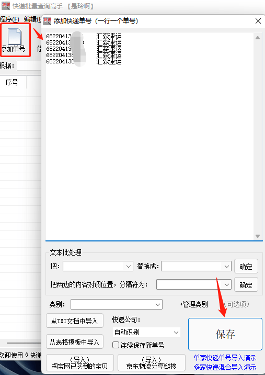Open the 编辑 menu in main window
265x375 pixels.
coord(33,19)
